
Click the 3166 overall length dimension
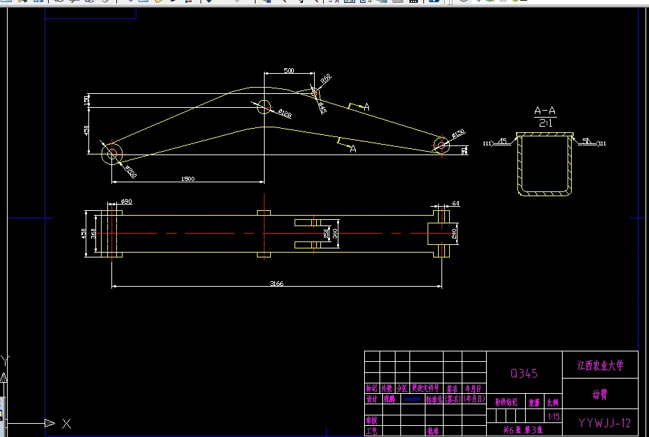coord(276,284)
